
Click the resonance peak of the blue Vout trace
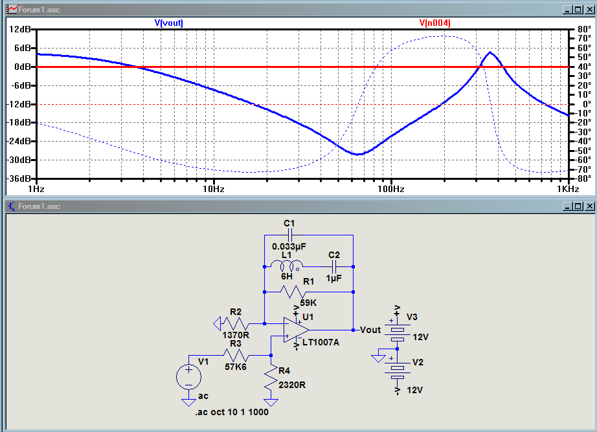[490, 52]
